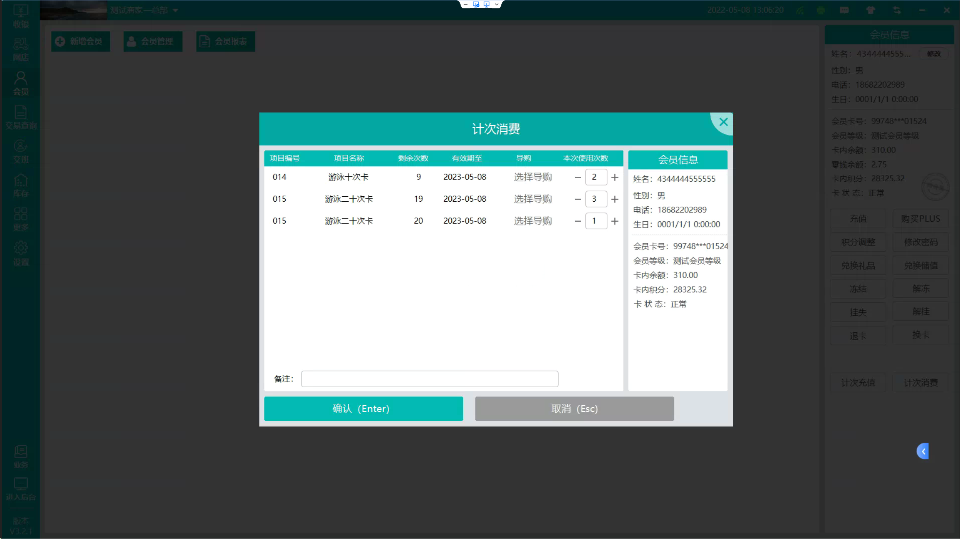Increase usage count for 游泳十次卡 row

(x=615, y=177)
